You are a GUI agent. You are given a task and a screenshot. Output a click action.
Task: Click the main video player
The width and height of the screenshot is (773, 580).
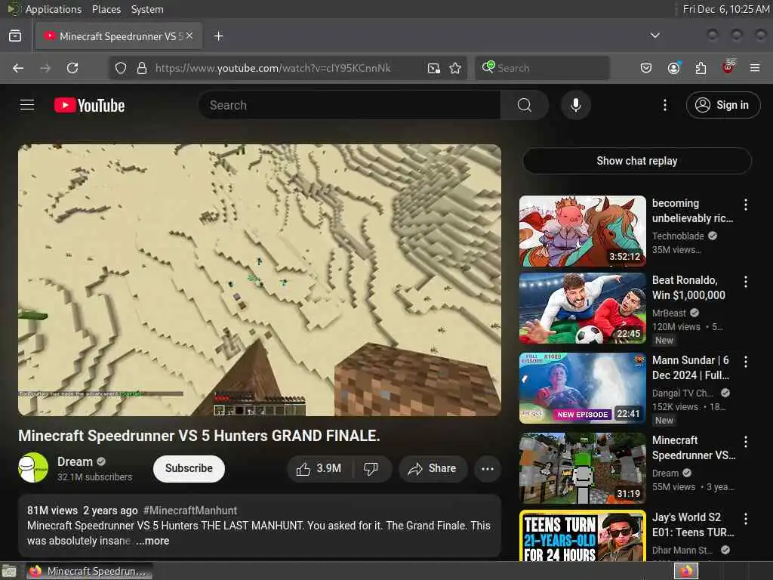(260, 280)
